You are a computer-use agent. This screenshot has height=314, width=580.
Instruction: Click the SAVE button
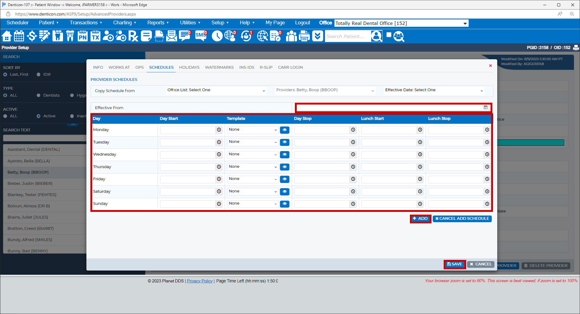click(x=455, y=264)
